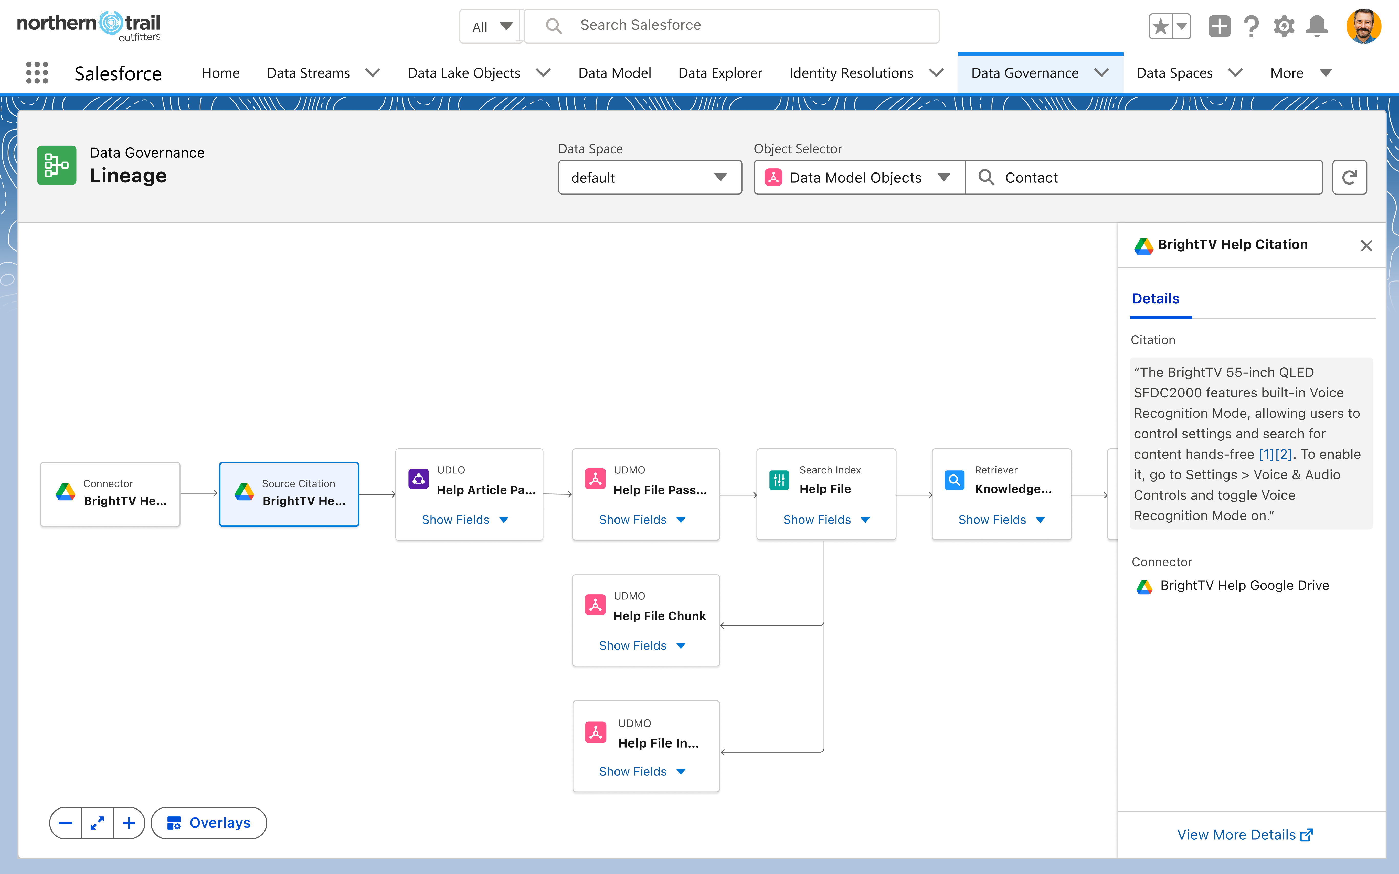Open the Data Explorer tab
Image resolution: width=1399 pixels, height=874 pixels.
720,73
